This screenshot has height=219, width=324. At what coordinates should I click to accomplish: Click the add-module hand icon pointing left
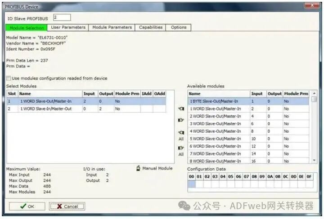(x=181, y=109)
